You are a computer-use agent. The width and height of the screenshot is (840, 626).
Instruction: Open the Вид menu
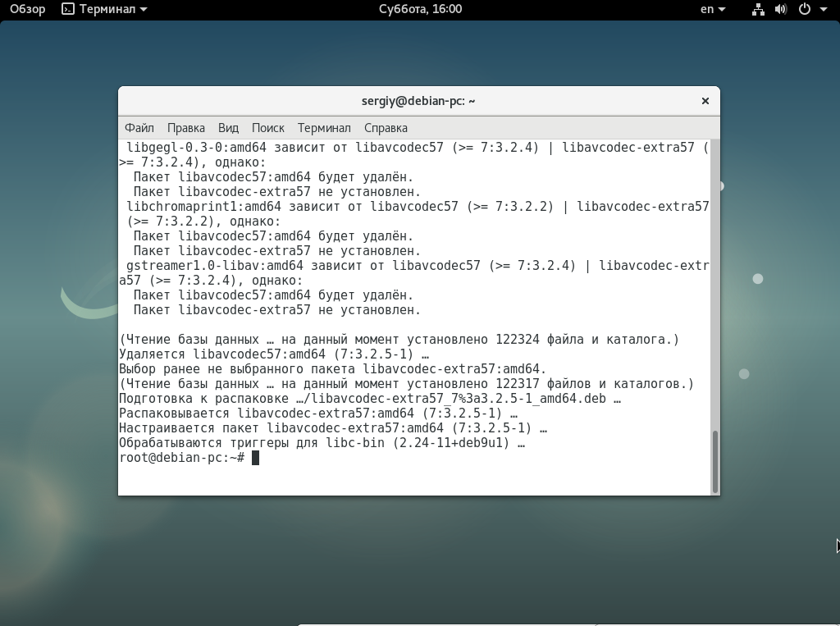(228, 128)
